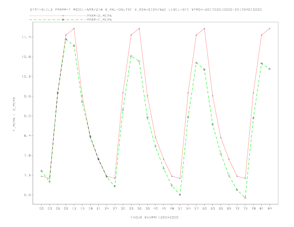Viewport: 294px width, 227px height.
Task: Click x-axis tick label 24
Action: click(107, 208)
